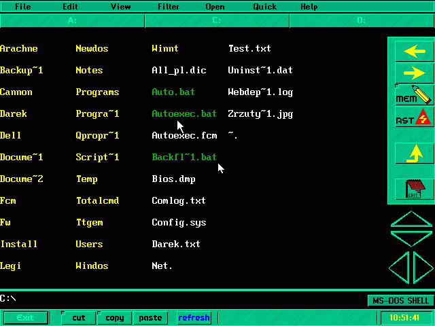This screenshot has height=326, width=435.
Task: Open the MEM pencil tool
Action: tap(415, 94)
